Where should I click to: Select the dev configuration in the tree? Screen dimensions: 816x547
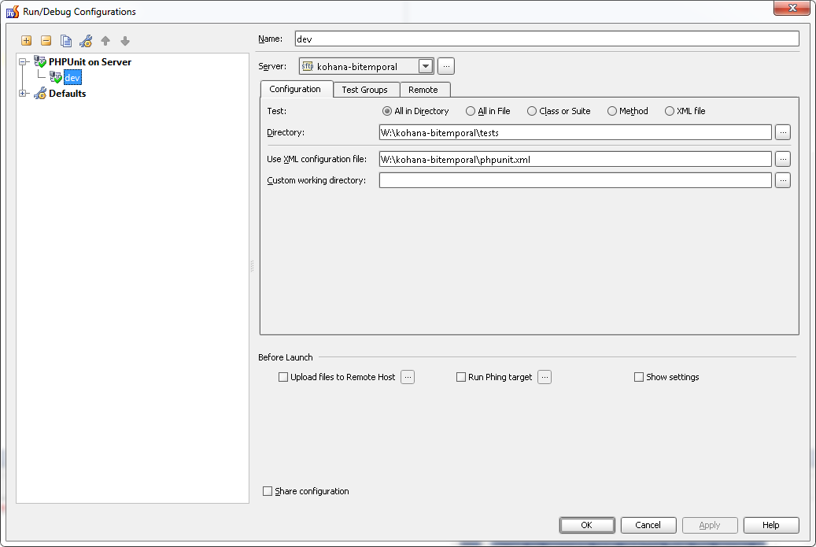72,78
